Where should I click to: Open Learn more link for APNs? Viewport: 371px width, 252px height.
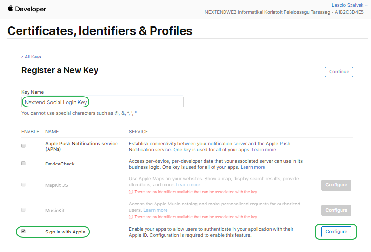[264, 150]
